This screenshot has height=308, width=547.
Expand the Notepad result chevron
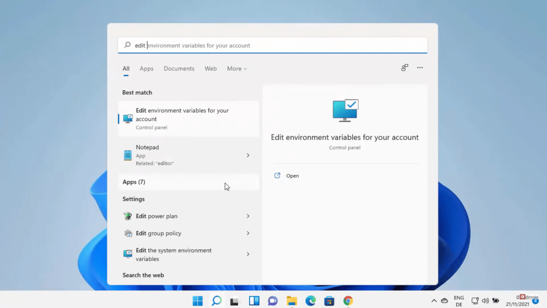click(x=248, y=155)
